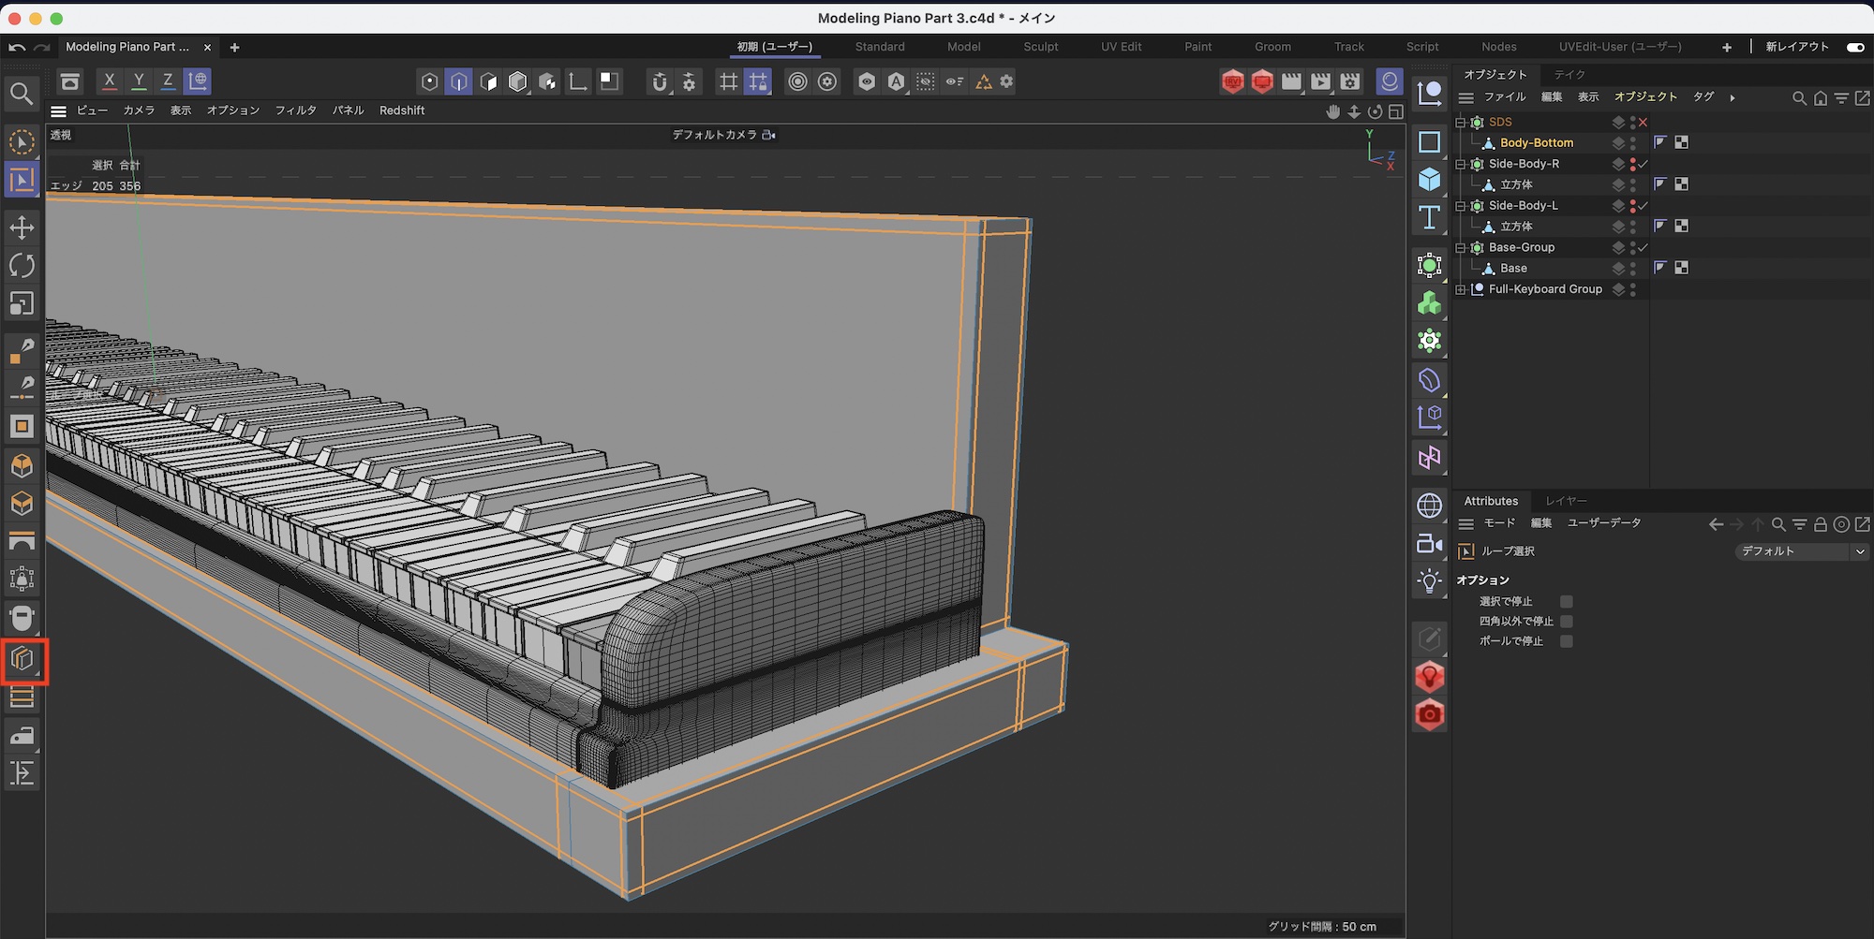Select the Scale tool in left toolbar
Viewport: 1874px width, 939px height.
[x=22, y=303]
